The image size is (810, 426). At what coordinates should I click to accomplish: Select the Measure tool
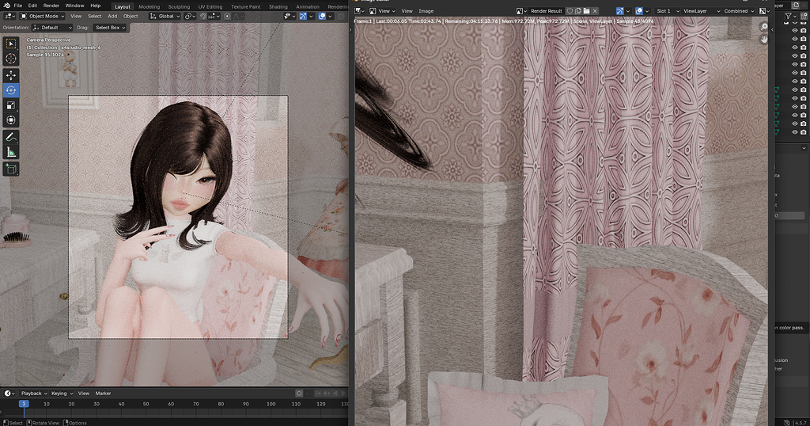click(11, 152)
